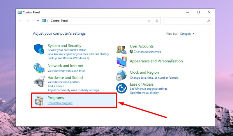Open the Network and Internet globe icon
The height and width of the screenshot is (136, 233).
pyautogui.click(x=39, y=68)
